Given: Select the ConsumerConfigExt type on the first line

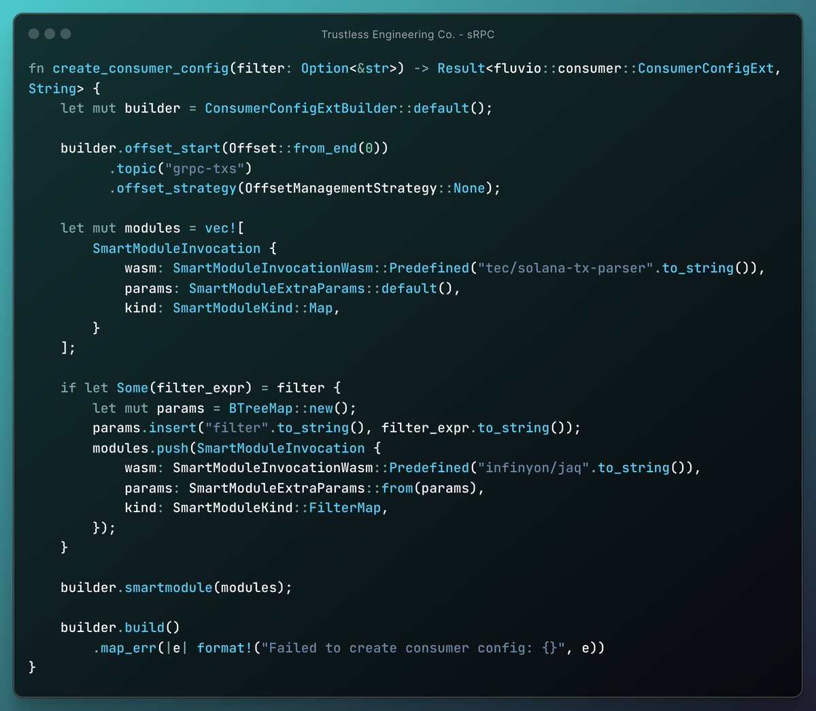Looking at the screenshot, I should tap(706, 68).
